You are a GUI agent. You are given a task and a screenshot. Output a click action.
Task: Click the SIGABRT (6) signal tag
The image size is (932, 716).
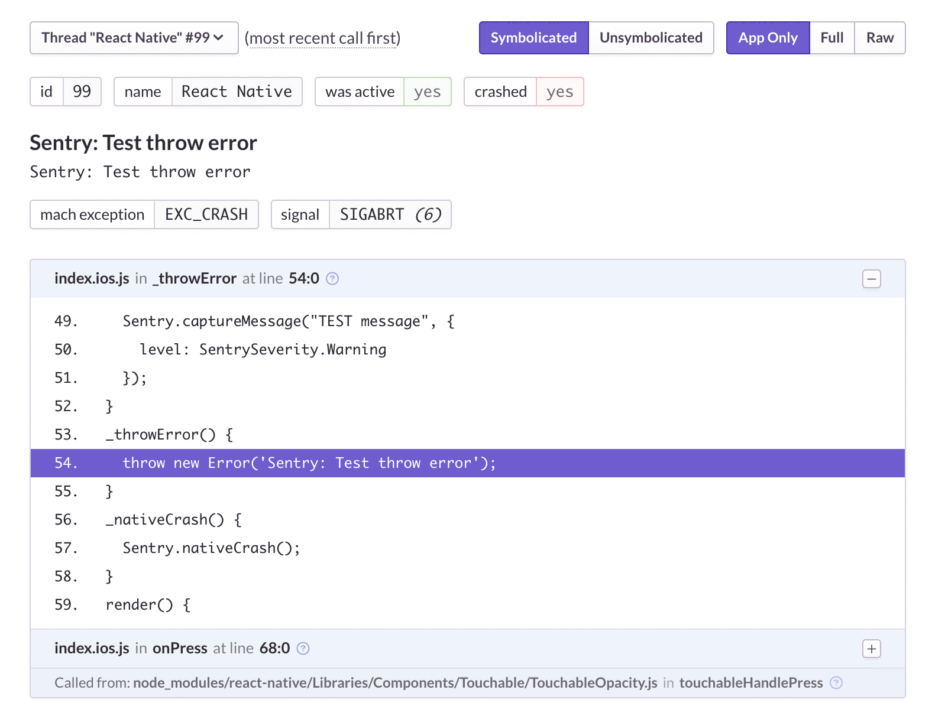click(390, 214)
